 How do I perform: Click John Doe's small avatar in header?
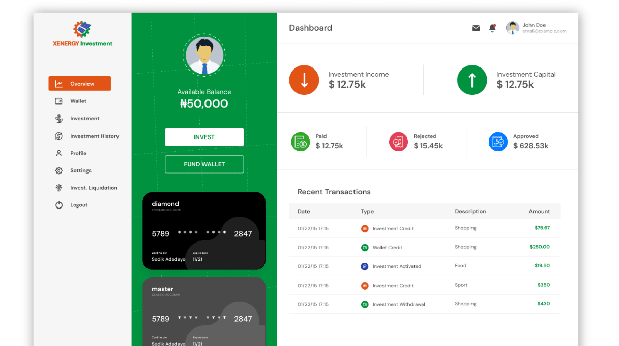coord(512,28)
